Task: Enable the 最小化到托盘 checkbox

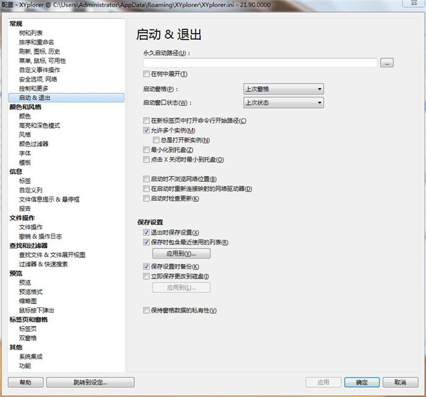Action: (146, 150)
